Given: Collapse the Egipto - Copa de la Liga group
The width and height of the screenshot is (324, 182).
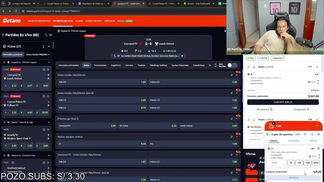Looking at the screenshot, I should click(x=49, y=122).
